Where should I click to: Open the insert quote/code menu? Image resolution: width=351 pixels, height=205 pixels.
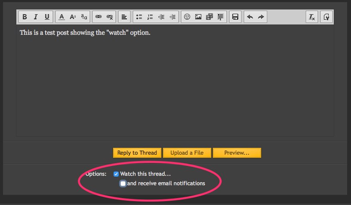pyautogui.click(x=221, y=17)
